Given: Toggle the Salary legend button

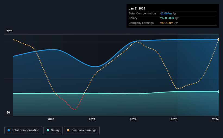Looking at the screenshot, I should click(53, 130).
